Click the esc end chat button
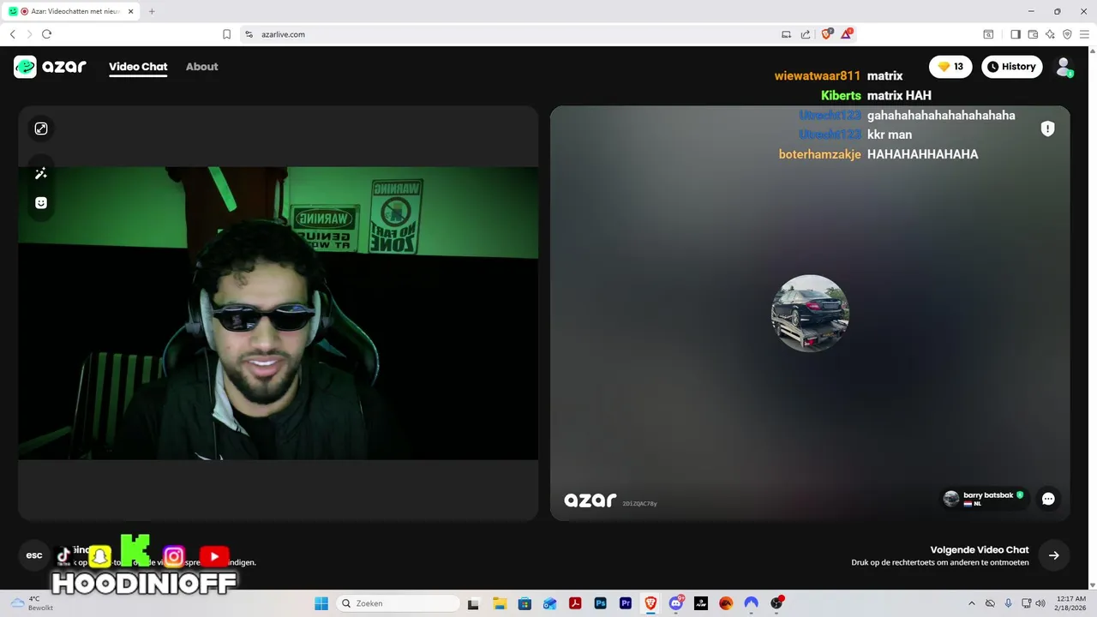Screen dimensions: 1097x617 point(34,555)
